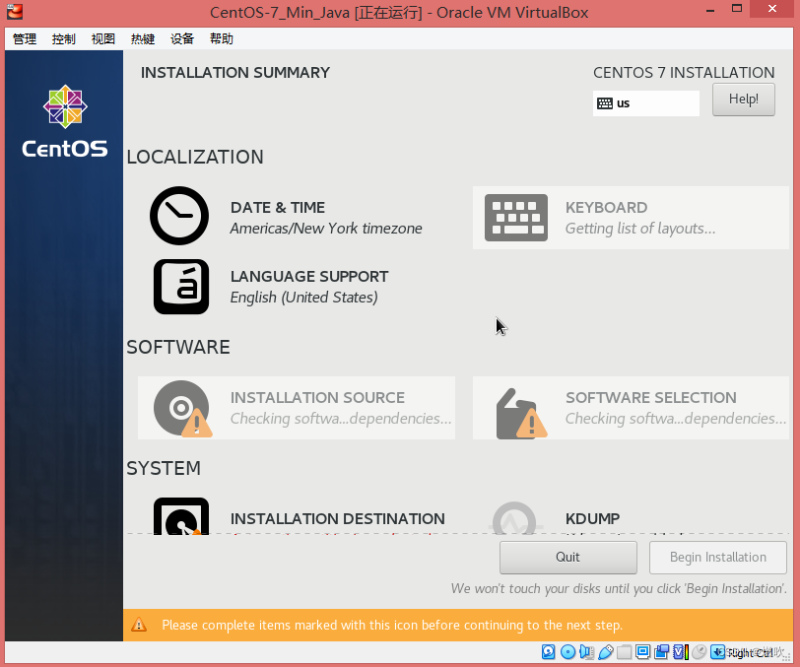Open LANGUAGE SUPPORT settings label

pos(309,277)
